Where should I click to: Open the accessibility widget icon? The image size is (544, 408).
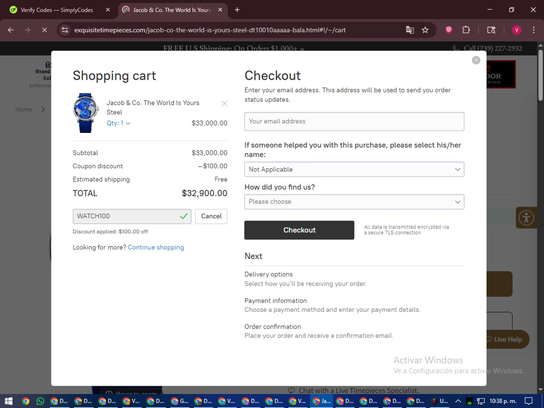click(526, 218)
